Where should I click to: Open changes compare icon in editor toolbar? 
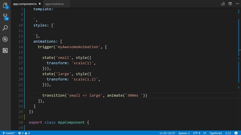pos(223,4)
